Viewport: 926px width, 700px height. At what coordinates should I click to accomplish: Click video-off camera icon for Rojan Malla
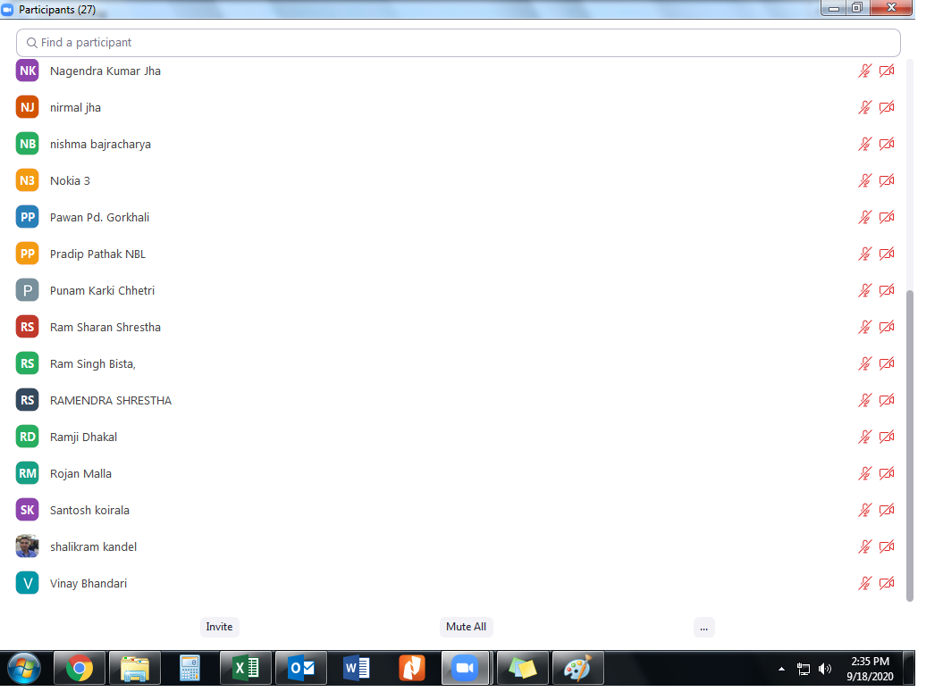887,474
